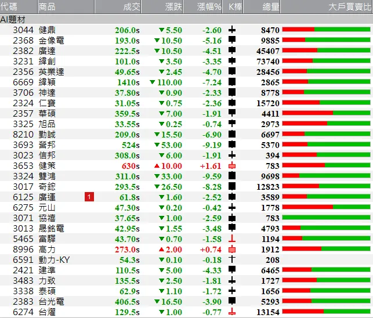Sort by the 漲幅% column header
Image resolution: width=373 pixels, height=318 pixels.
tap(202, 6)
